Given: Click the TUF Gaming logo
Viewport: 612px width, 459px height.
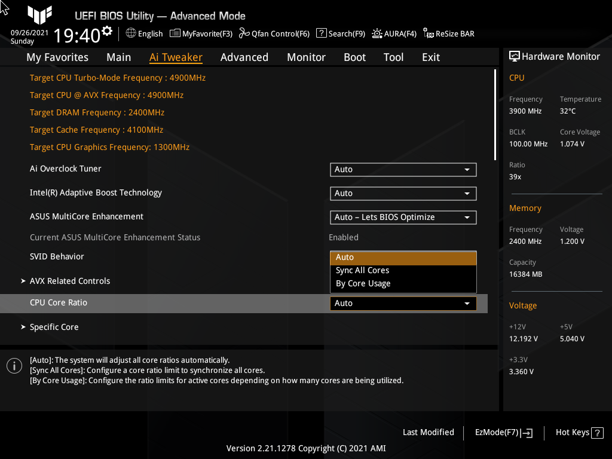Looking at the screenshot, I should (x=39, y=16).
